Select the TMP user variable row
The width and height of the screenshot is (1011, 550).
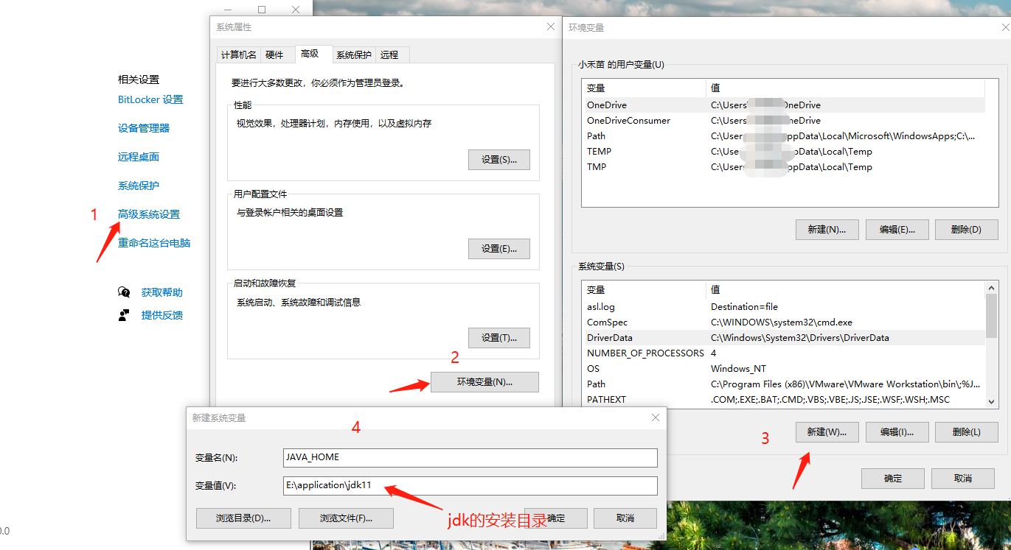(785, 167)
